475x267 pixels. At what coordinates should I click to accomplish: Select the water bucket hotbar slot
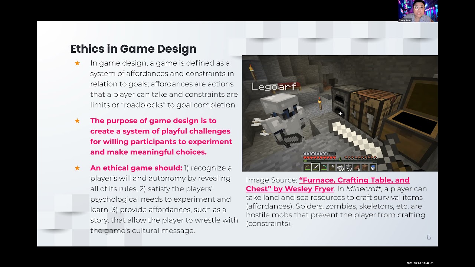[373, 167]
